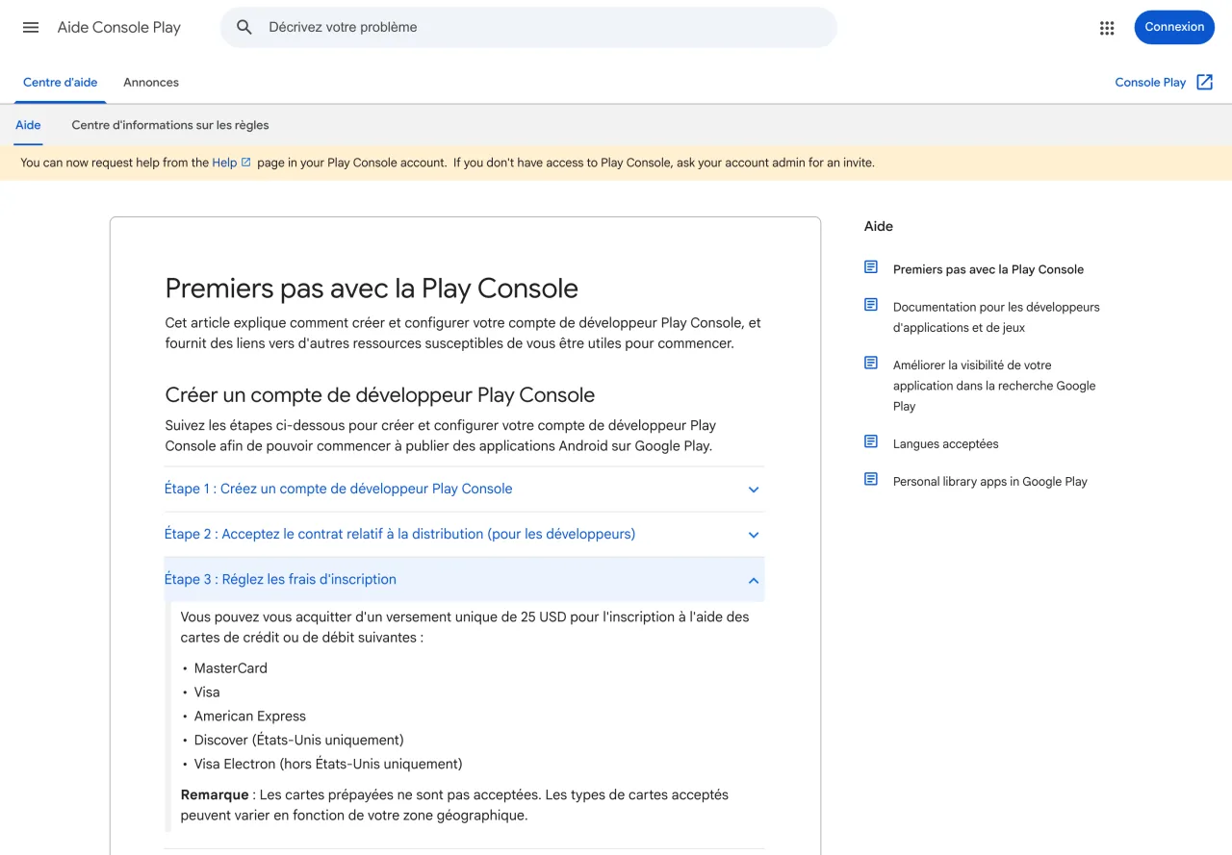This screenshot has height=855, width=1232.
Task: Click the Aide sidebar heading
Action: (879, 226)
